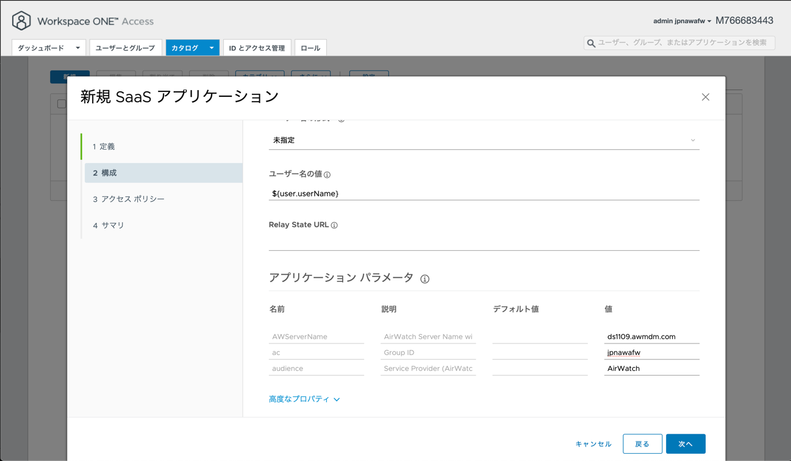The image size is (791, 461).
Task: Click default value field for ac row
Action: (540, 353)
